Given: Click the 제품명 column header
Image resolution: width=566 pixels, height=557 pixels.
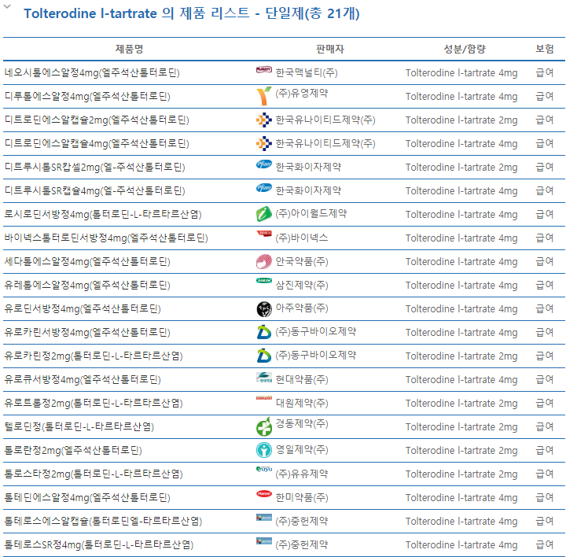Looking at the screenshot, I should click(x=129, y=49).
